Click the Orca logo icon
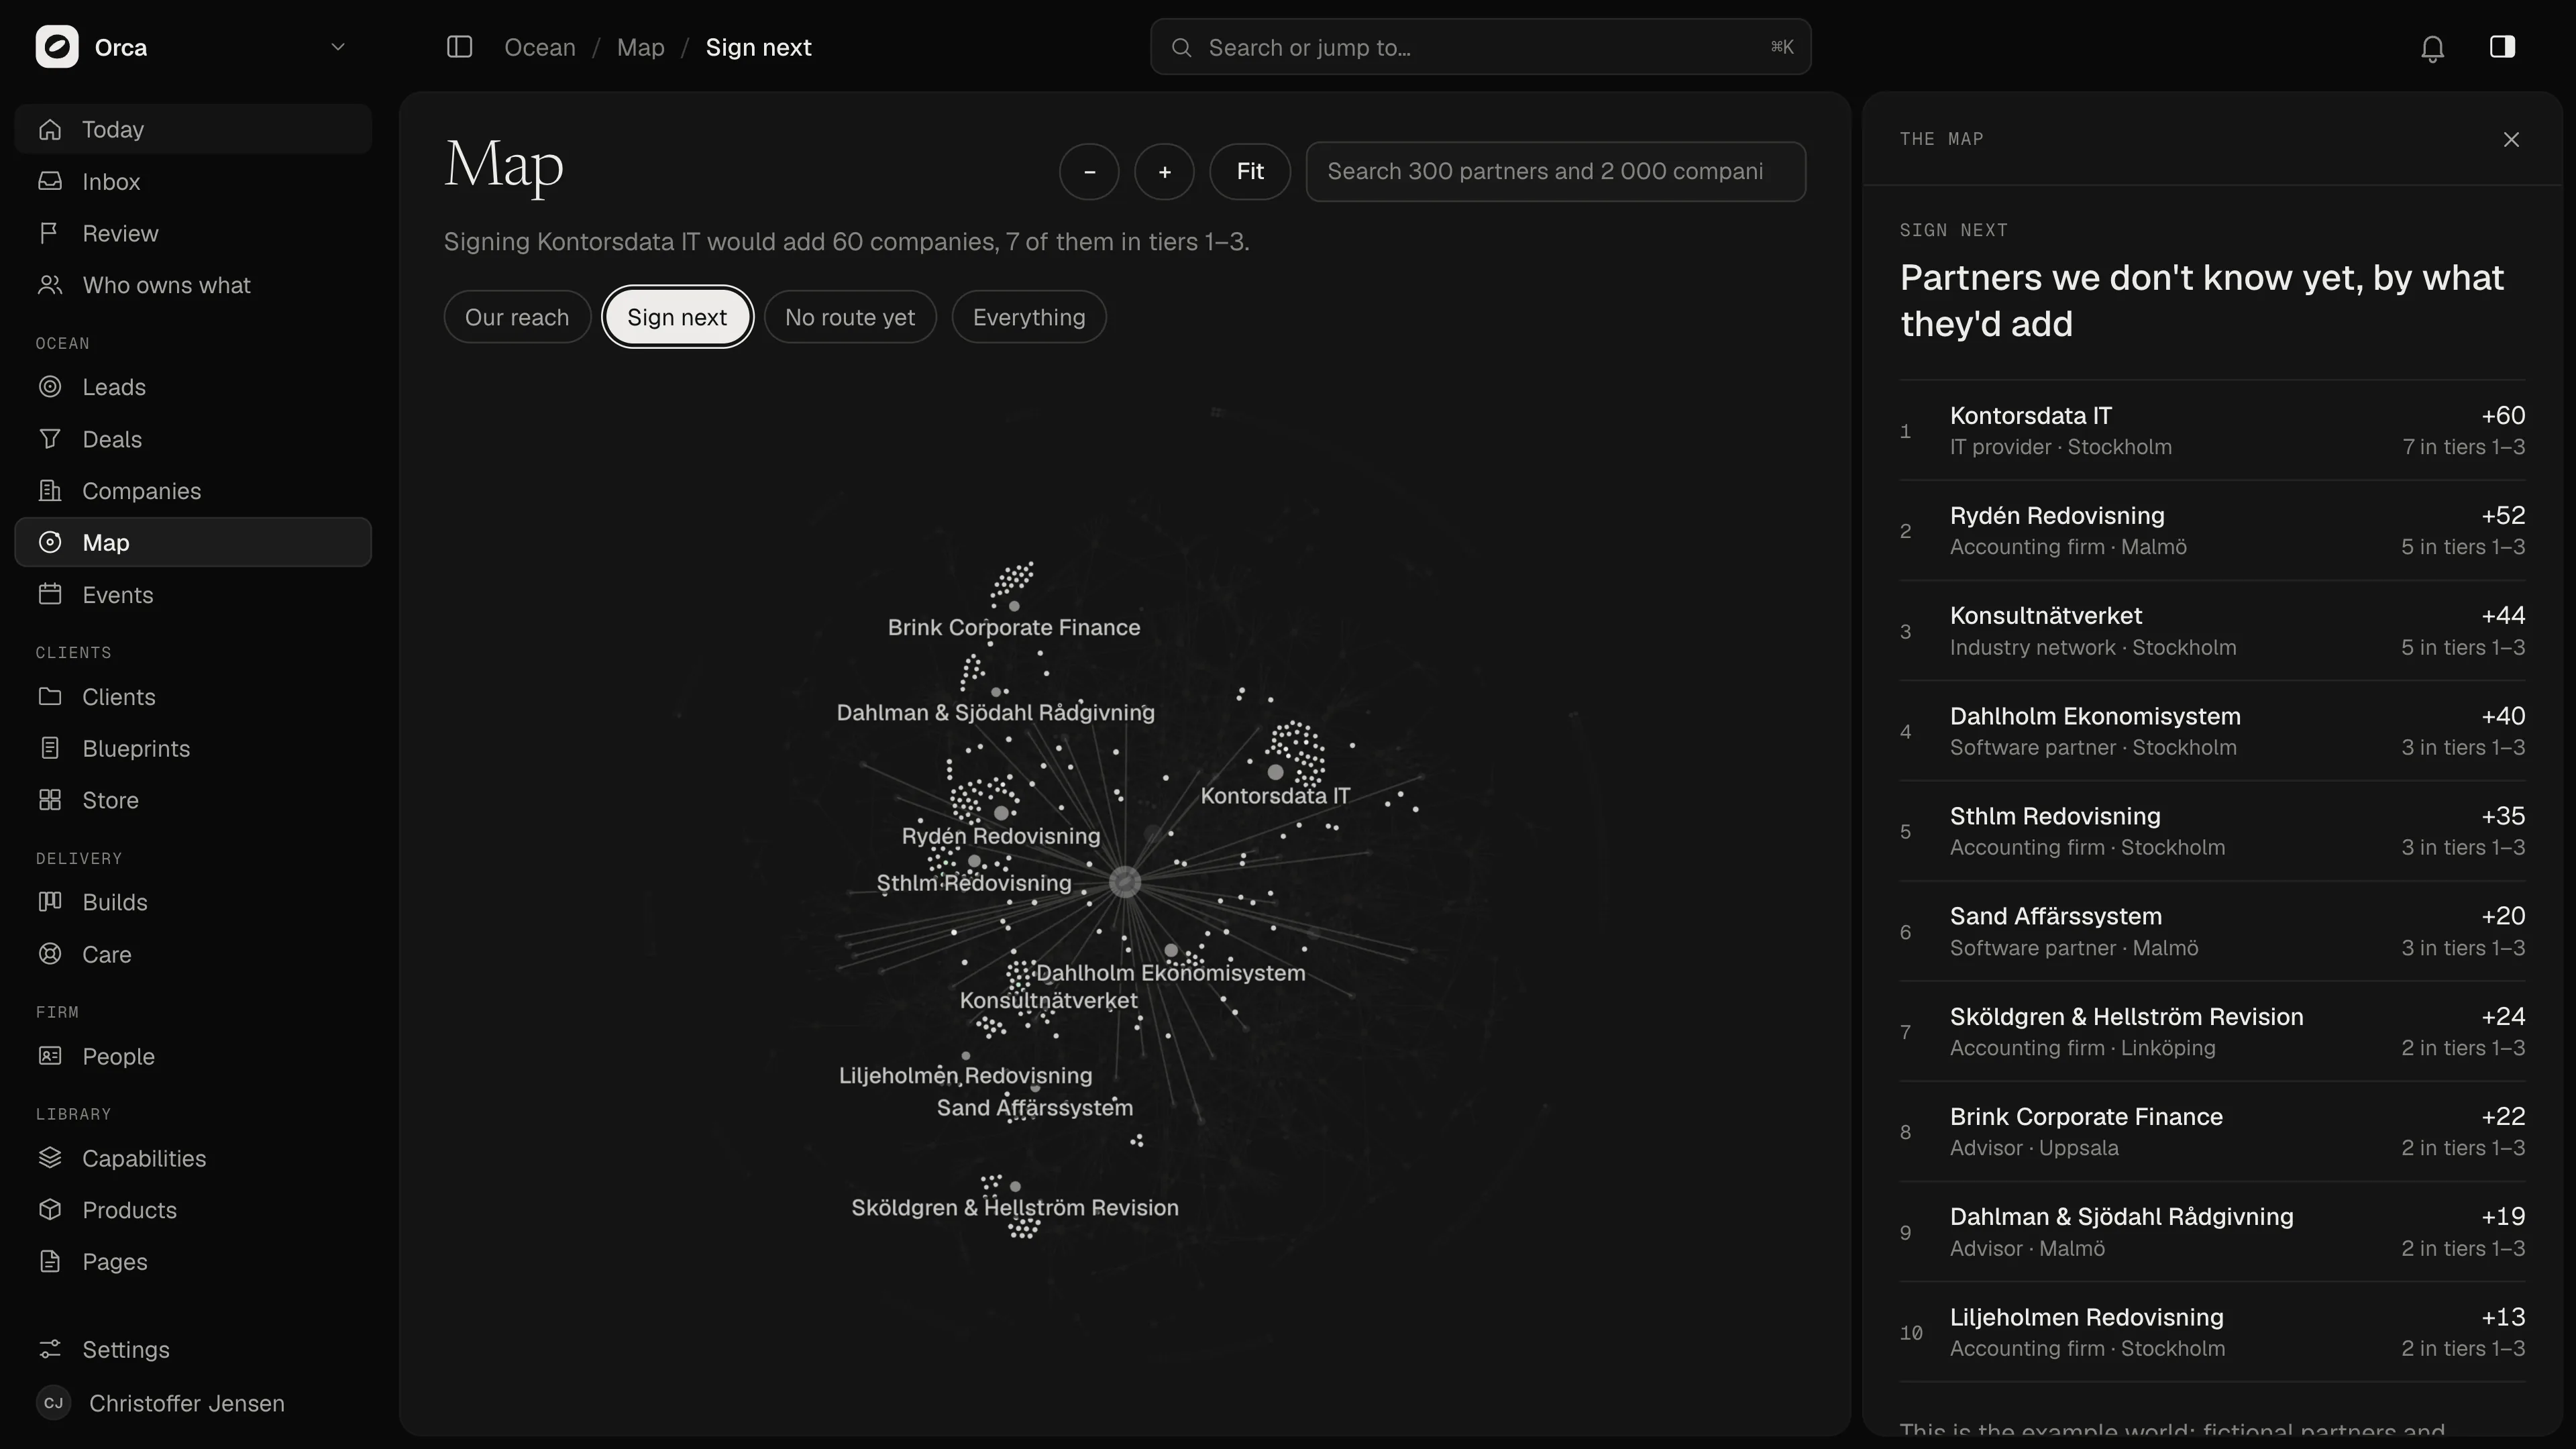 (x=57, y=47)
